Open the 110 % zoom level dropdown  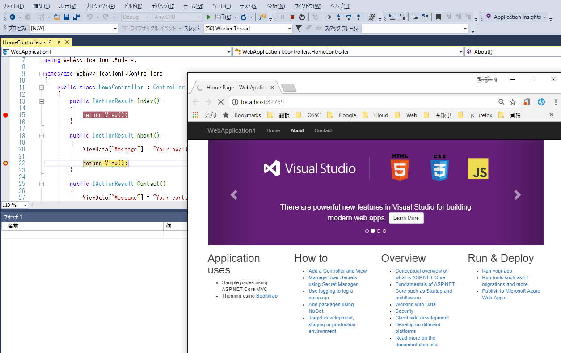(25, 205)
